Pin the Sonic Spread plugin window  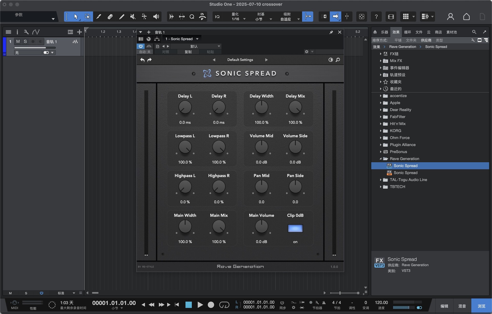click(331, 32)
